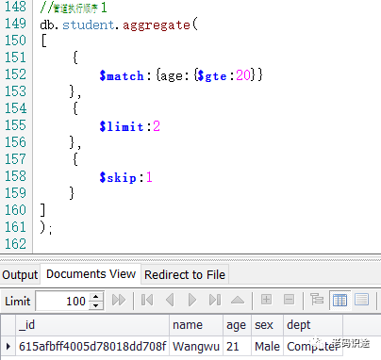Click the $limit keyword in editor
381x360 pixels.
(x=122, y=126)
